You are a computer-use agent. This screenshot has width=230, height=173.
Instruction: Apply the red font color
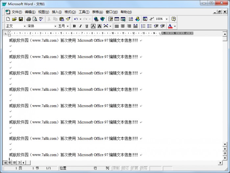pyautogui.click(x=170, y=26)
